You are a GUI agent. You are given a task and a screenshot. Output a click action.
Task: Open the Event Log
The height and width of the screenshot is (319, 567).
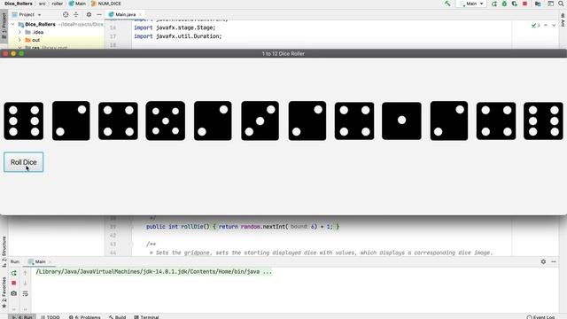[x=540, y=317]
